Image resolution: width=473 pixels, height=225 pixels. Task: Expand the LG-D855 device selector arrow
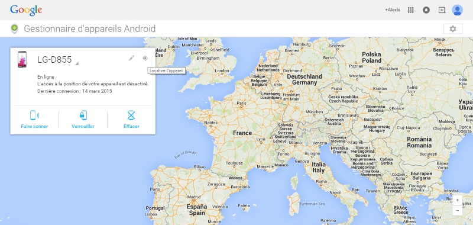pyautogui.click(x=77, y=63)
